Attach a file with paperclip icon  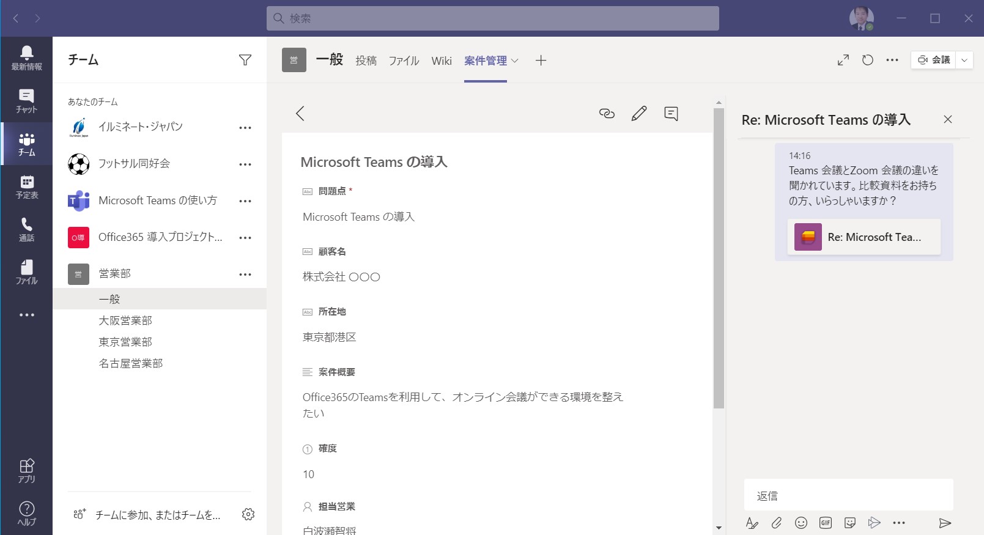pos(777,523)
